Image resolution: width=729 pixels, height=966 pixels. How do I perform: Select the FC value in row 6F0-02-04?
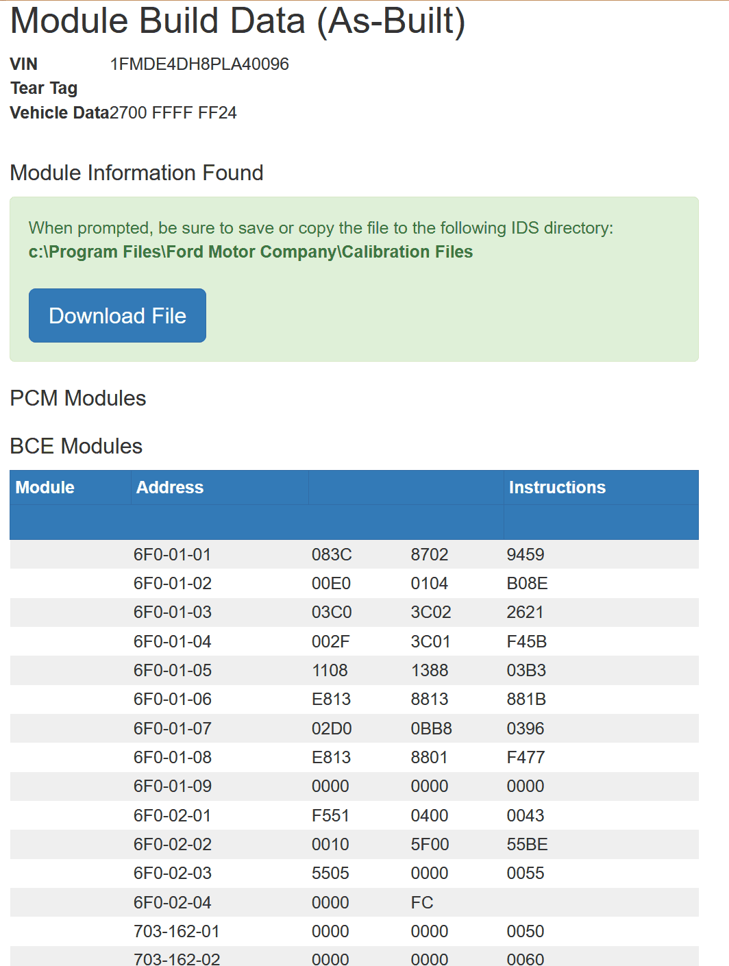(x=422, y=903)
